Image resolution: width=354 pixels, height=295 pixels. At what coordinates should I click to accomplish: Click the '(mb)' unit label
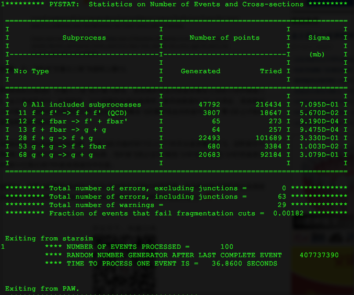317,54
